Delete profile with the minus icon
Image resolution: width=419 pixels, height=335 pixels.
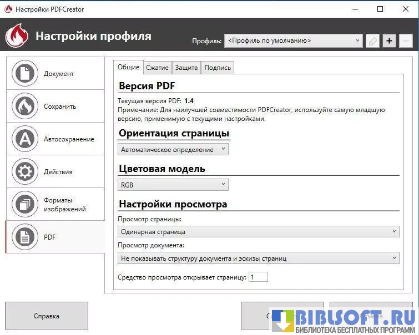coord(406,40)
